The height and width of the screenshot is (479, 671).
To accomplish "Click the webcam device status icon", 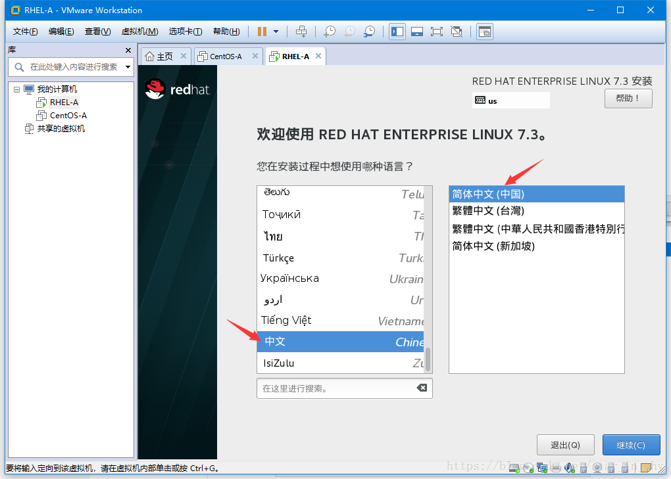I will (x=597, y=468).
